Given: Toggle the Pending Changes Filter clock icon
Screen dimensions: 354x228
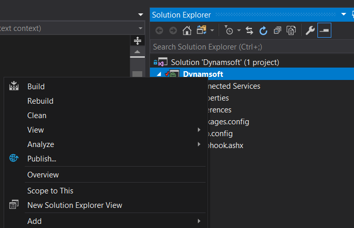Looking at the screenshot, I should [229, 31].
